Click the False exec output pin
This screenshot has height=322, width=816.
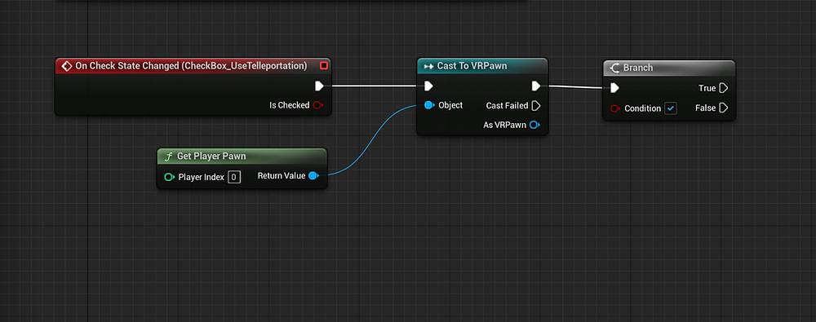pyautogui.click(x=723, y=108)
